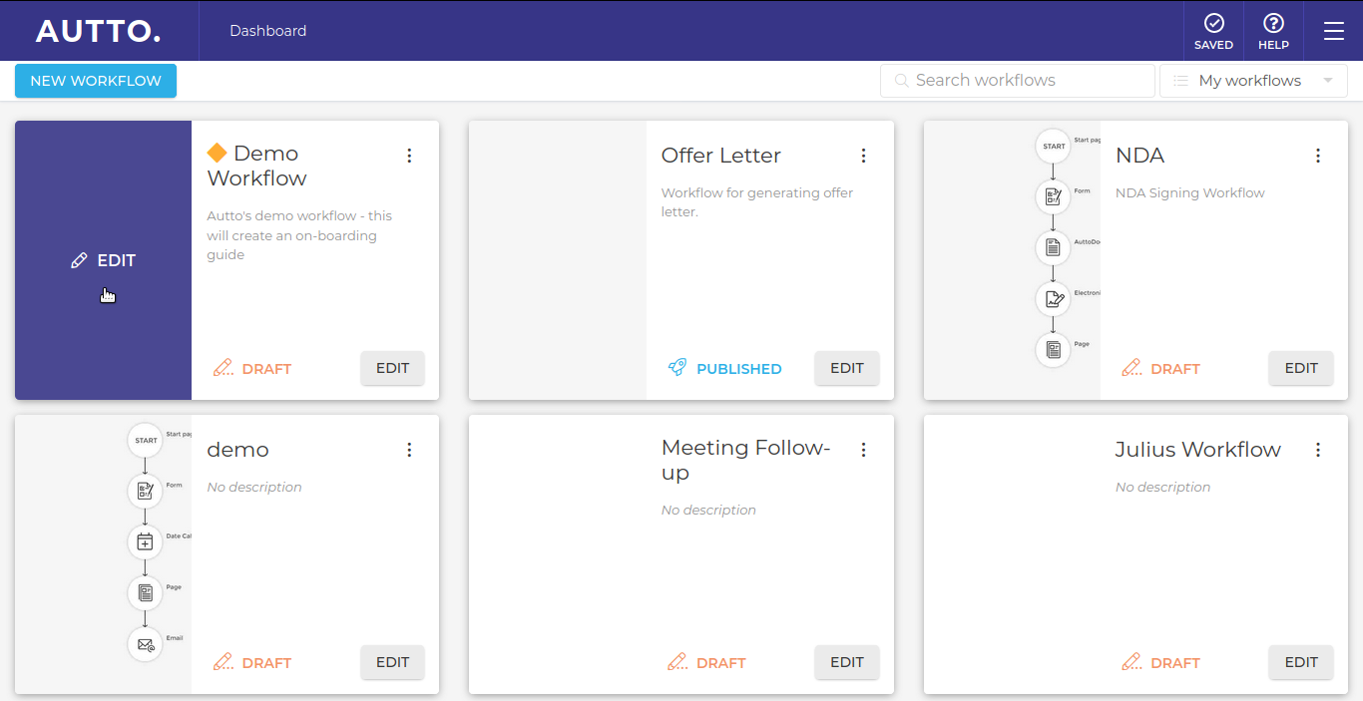Click the orange diamond beside Demo Workflow
This screenshot has width=1363, height=701.
[217, 153]
